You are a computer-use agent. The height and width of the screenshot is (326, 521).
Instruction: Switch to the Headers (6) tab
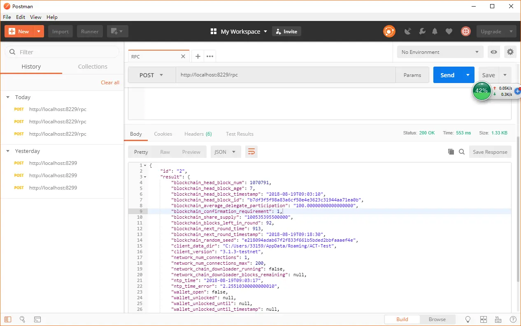pos(198,134)
